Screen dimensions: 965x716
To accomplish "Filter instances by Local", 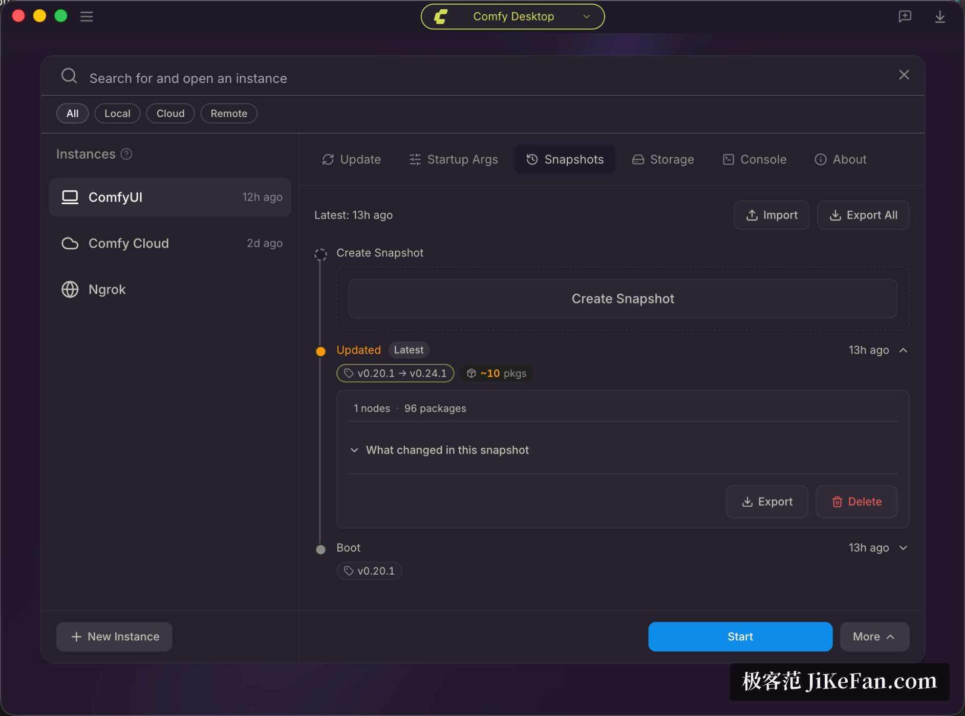I will point(117,113).
